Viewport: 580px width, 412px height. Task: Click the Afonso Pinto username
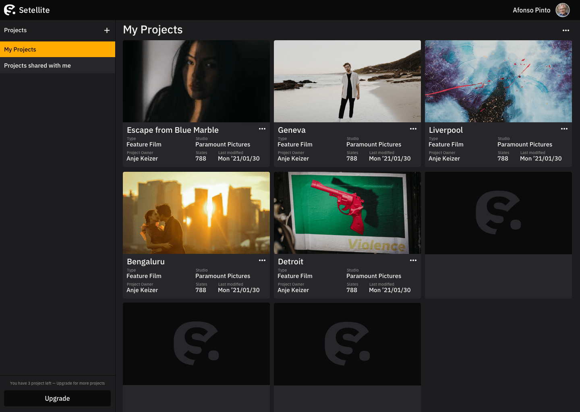click(x=531, y=10)
